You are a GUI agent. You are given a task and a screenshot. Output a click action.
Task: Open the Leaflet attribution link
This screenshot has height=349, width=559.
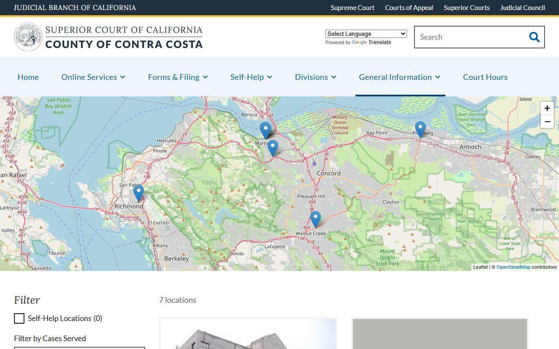[x=480, y=267]
